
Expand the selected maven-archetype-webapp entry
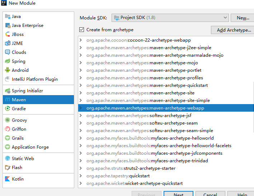point(81,108)
